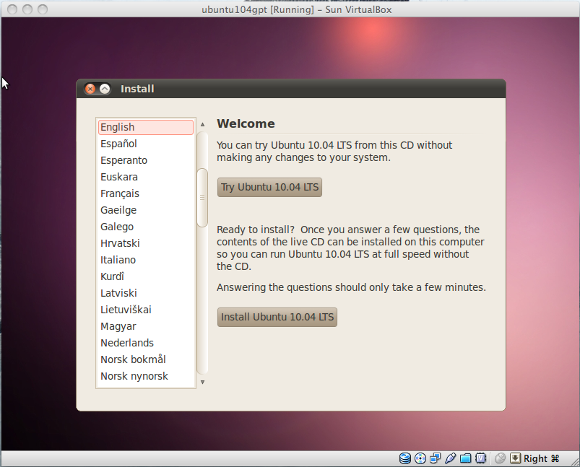580x467 pixels.
Task: Click the USB devices status icon
Action: [450, 458]
